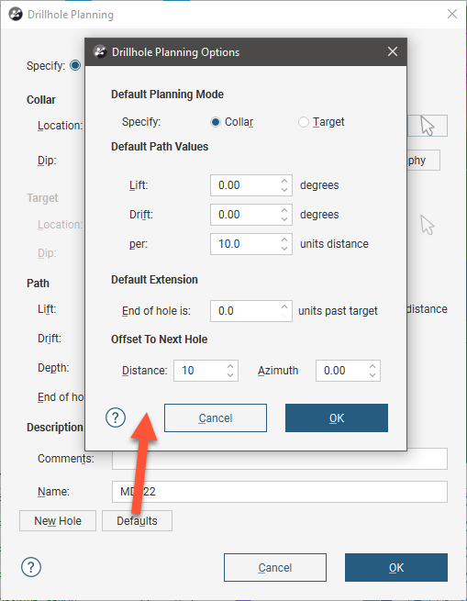Increase the Azimuth value
The width and height of the screenshot is (467, 601).
pyautogui.click(x=372, y=366)
